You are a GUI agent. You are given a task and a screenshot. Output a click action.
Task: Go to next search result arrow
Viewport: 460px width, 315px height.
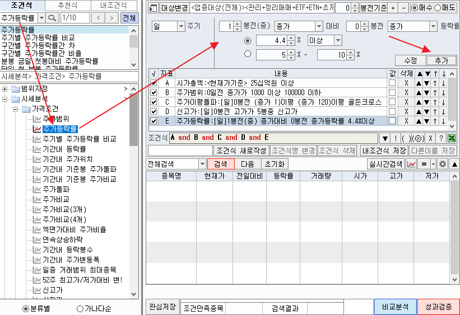111,18
